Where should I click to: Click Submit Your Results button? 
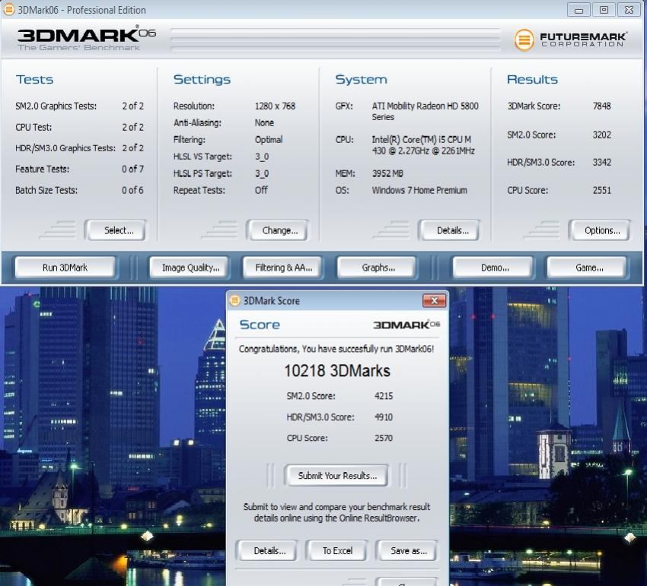point(336,476)
